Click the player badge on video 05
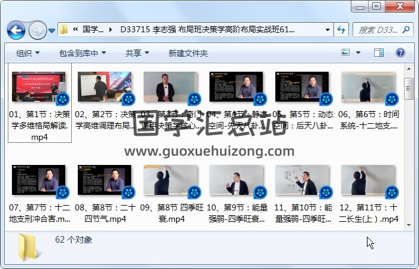The height and width of the screenshot is (269, 419). coord(326,99)
